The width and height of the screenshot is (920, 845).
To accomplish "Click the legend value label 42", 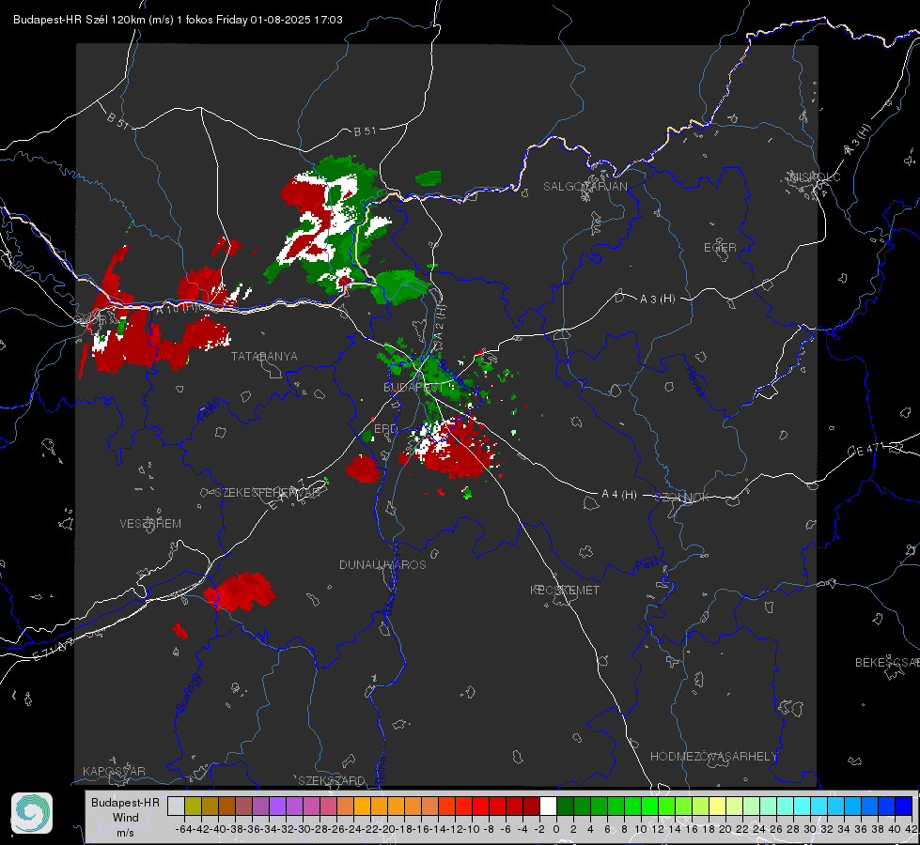I will point(911,829).
